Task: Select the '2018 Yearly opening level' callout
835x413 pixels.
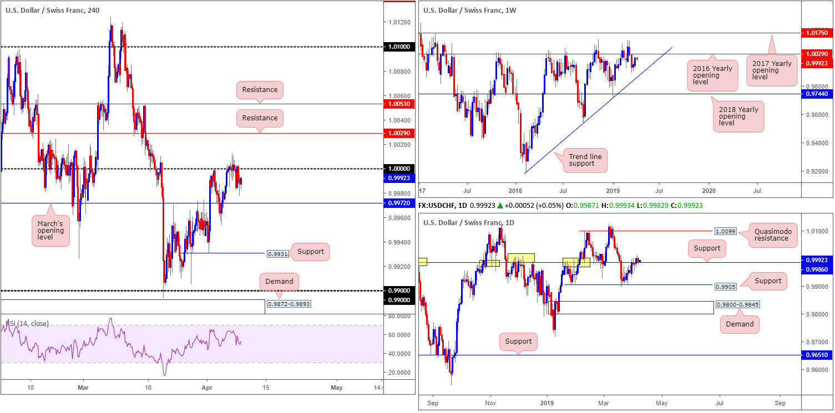Action: pos(738,116)
